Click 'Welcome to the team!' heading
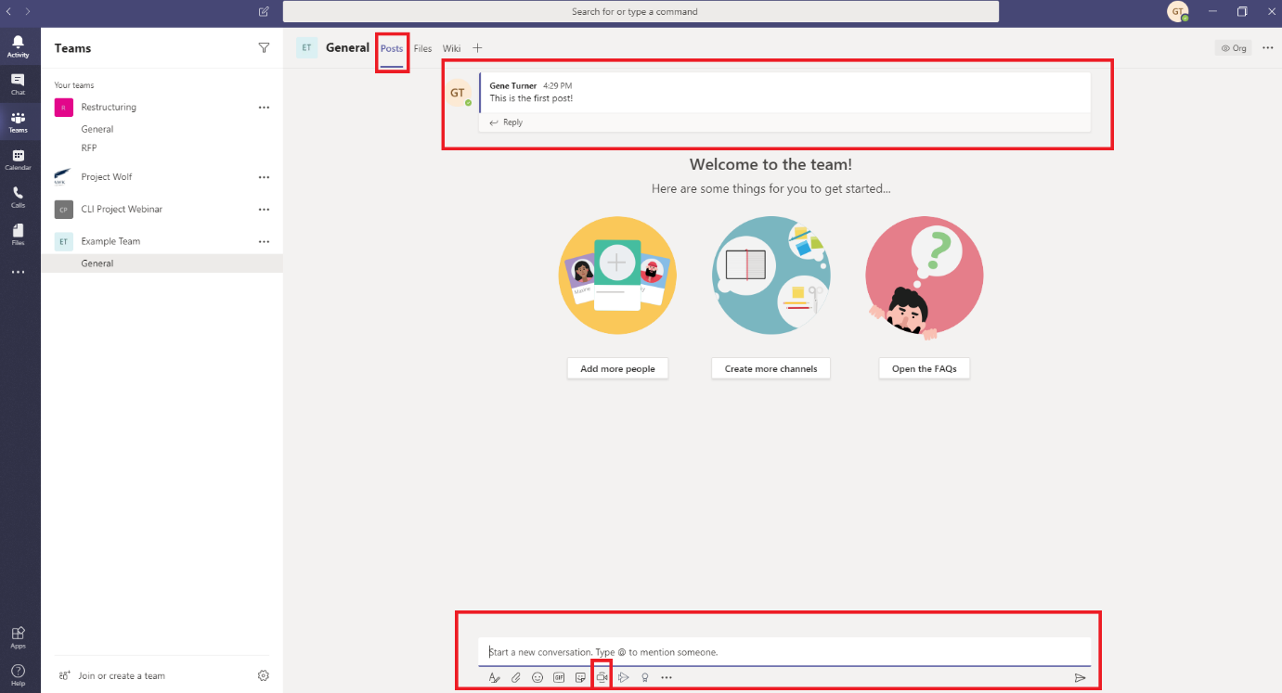 pos(770,164)
